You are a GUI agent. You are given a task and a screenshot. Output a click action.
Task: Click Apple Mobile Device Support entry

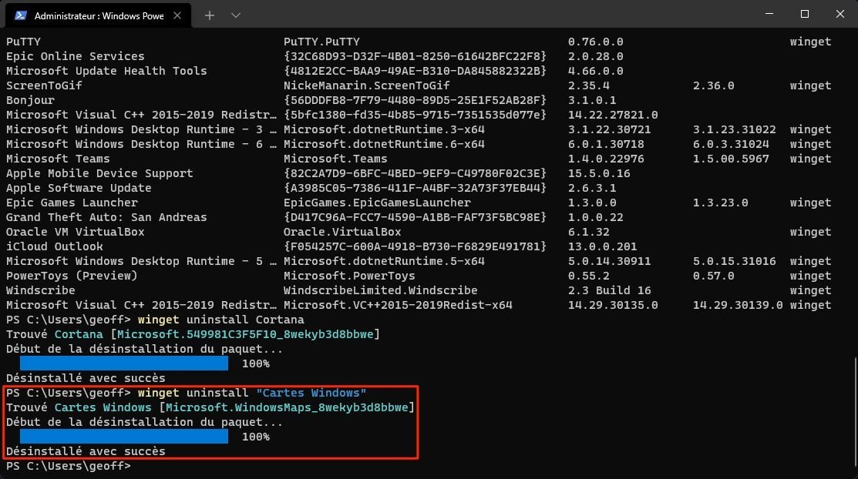(x=99, y=173)
